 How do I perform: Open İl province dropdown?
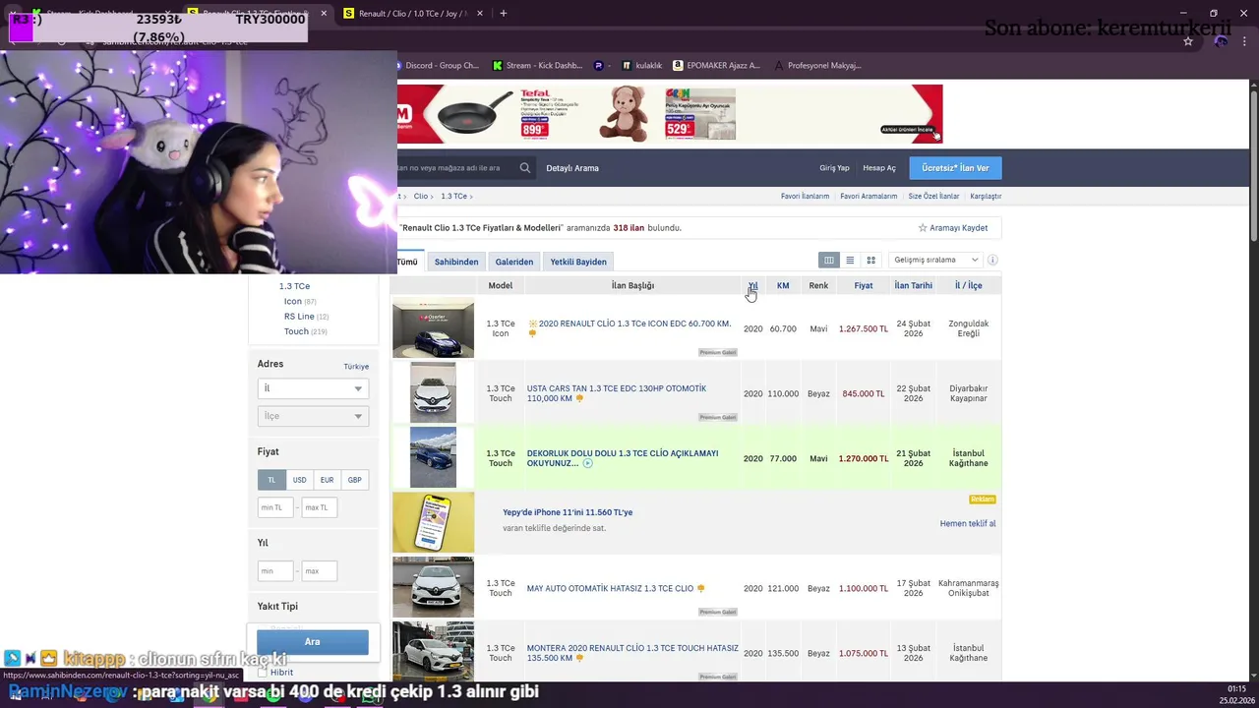click(313, 388)
